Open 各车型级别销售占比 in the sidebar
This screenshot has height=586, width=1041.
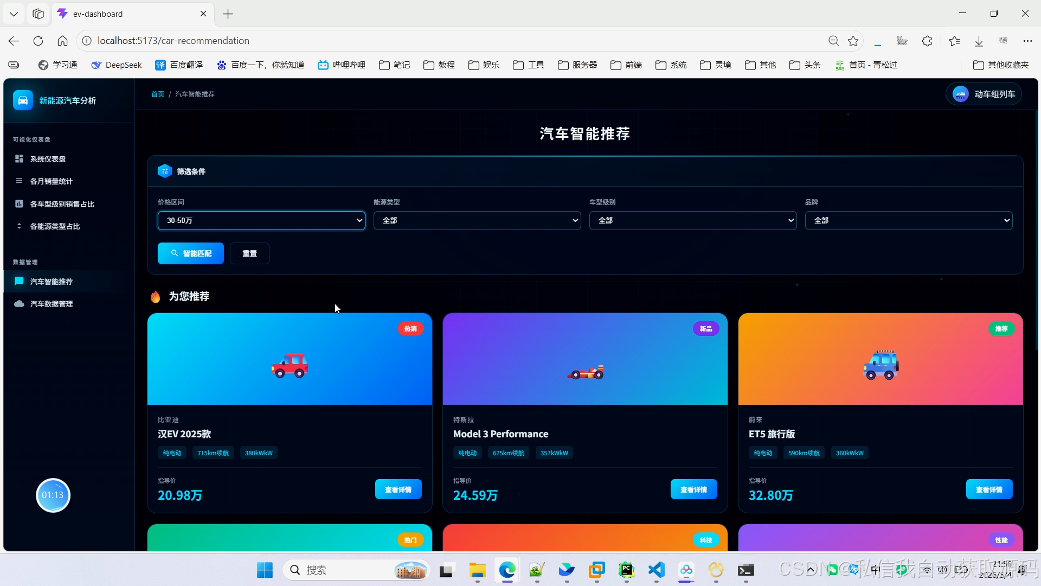pyautogui.click(x=69, y=204)
